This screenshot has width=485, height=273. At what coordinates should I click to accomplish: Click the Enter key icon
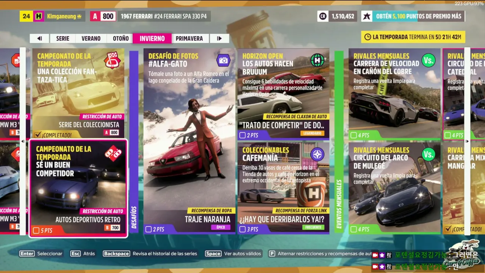(x=27, y=254)
